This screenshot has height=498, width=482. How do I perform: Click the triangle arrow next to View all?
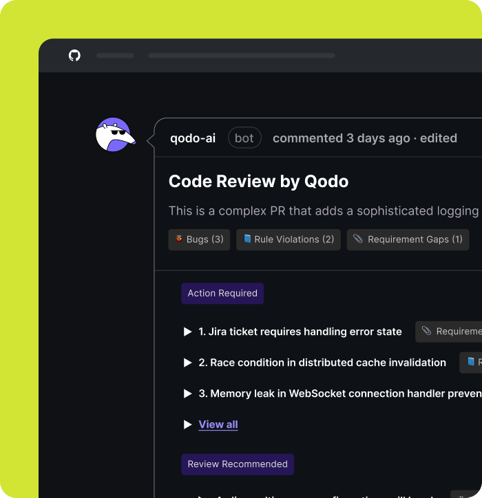point(187,424)
